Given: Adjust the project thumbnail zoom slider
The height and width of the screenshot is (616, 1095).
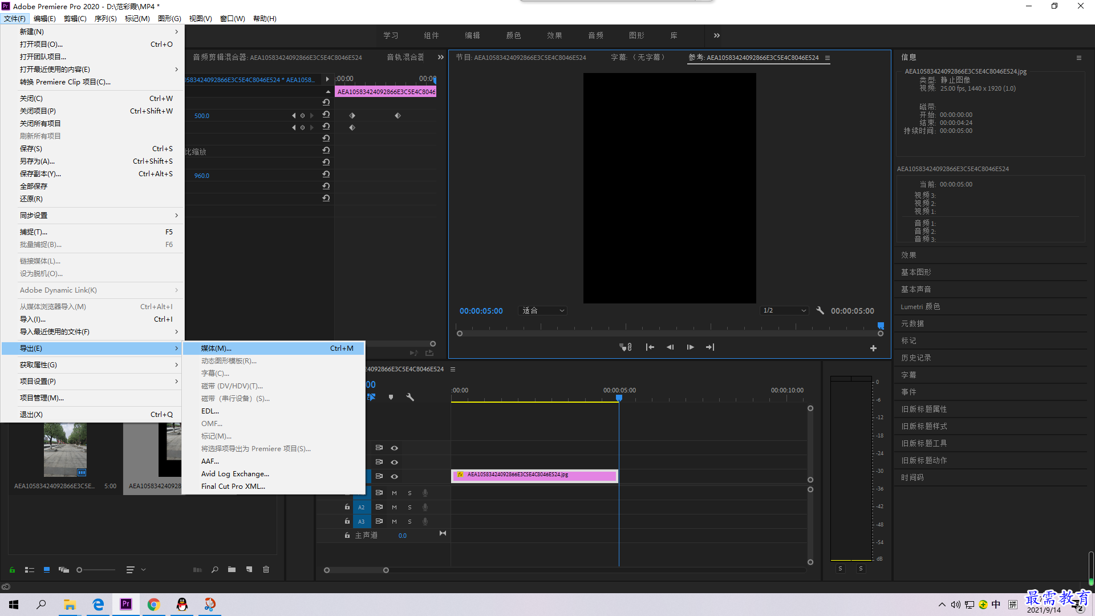Looking at the screenshot, I should pos(95,569).
